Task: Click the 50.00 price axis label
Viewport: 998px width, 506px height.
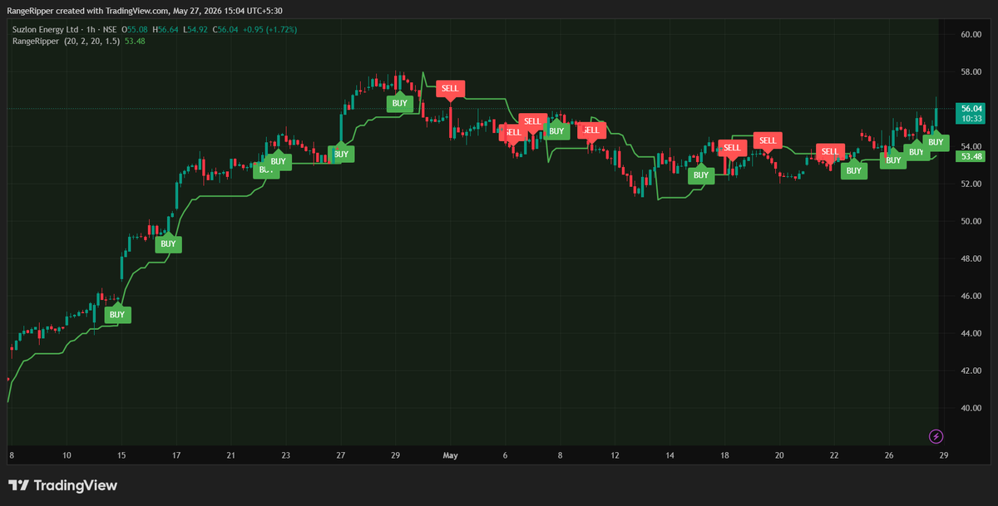Action: point(971,221)
